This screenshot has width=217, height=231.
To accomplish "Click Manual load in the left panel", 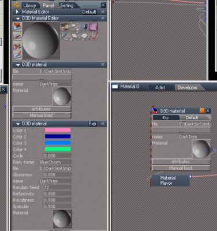I will [42, 115].
